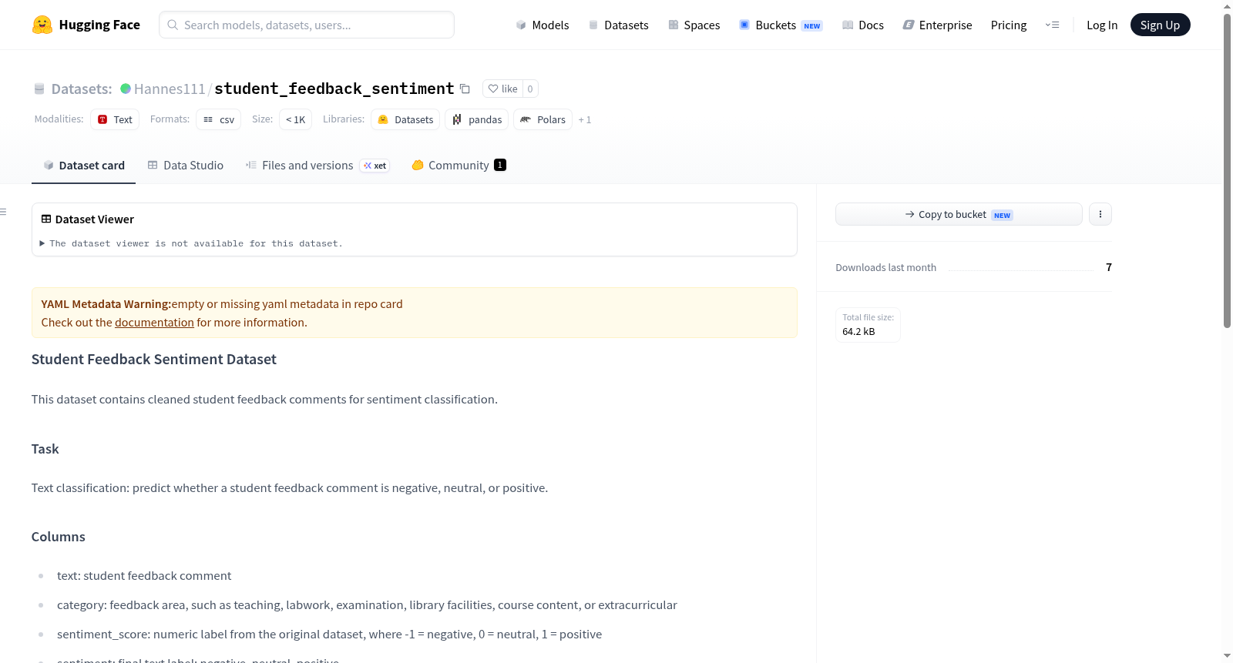Switch to the Data Studio tab

click(x=186, y=165)
